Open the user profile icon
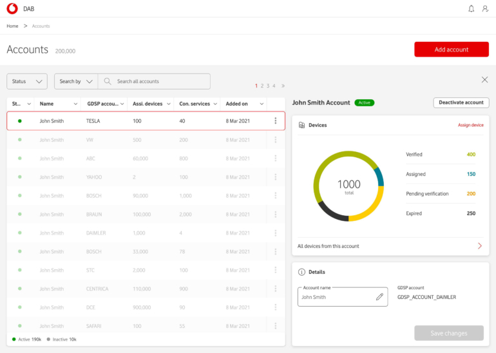496x353 pixels. (x=484, y=8)
